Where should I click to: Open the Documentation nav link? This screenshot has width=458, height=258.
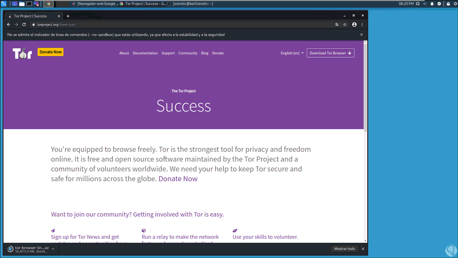(145, 53)
